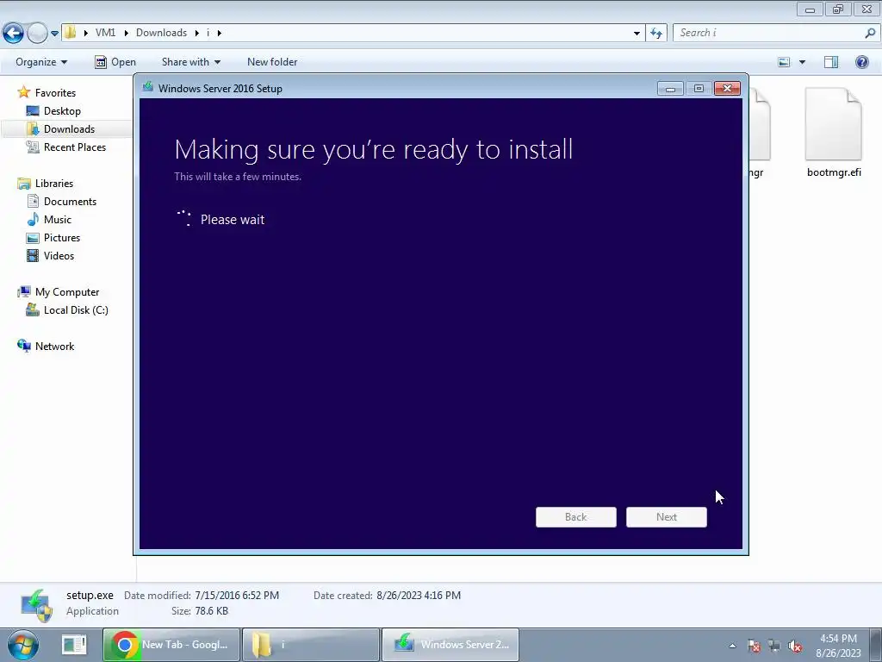Viewport: 882px width, 662px height.
Task: Open the Organize menu
Action: (x=41, y=62)
